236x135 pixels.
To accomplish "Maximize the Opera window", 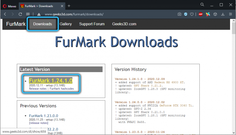I will (x=221, y=5).
